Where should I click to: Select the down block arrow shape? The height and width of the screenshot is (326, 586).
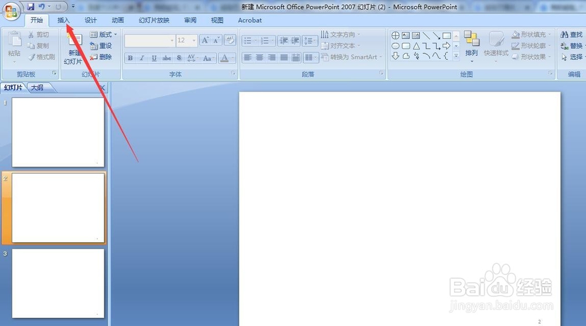pos(396,56)
